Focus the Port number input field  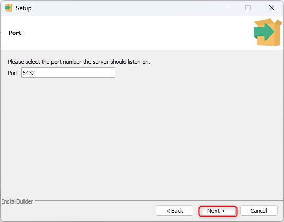(68, 72)
